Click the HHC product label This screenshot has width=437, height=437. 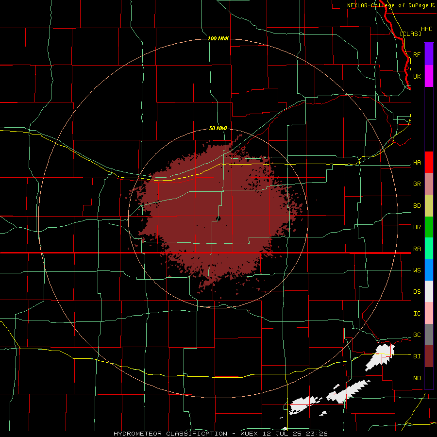click(426, 29)
